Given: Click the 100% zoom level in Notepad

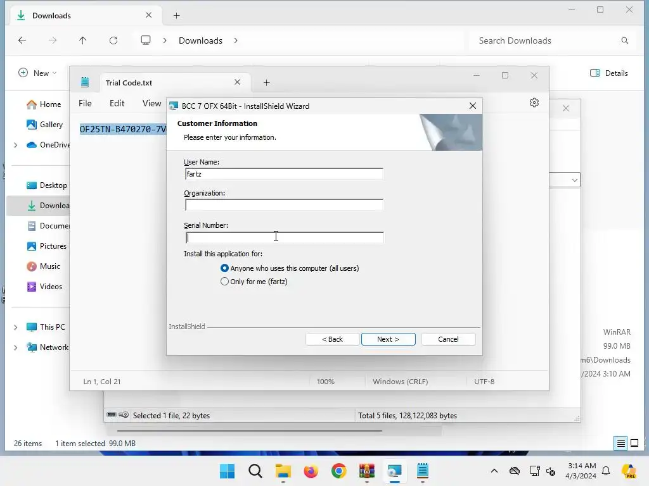Looking at the screenshot, I should (x=325, y=382).
